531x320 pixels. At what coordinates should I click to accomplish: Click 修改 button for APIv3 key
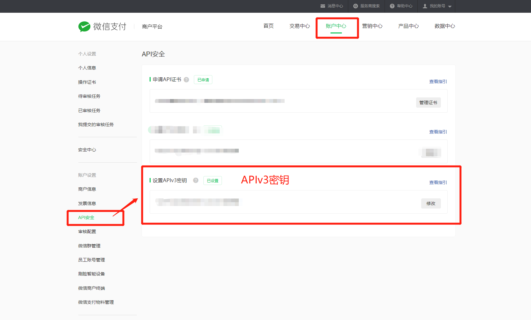(431, 203)
